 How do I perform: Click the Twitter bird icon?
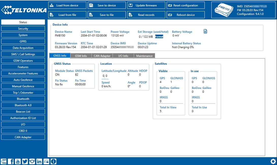coord(25,161)
